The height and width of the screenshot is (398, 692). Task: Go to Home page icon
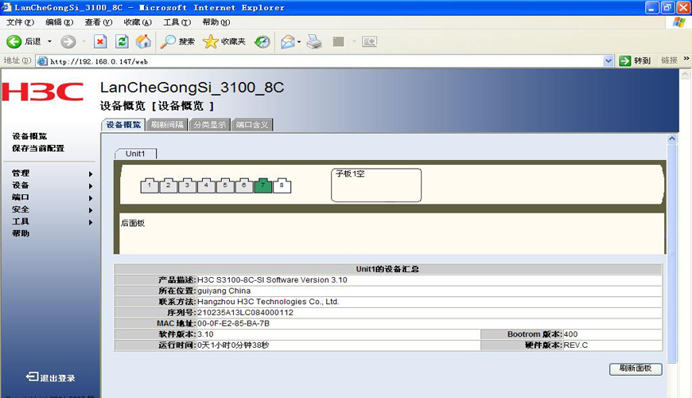tap(143, 41)
